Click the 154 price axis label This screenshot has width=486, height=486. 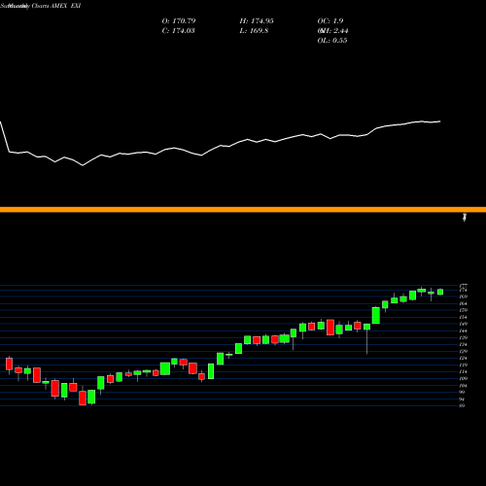pyautogui.click(x=463, y=317)
